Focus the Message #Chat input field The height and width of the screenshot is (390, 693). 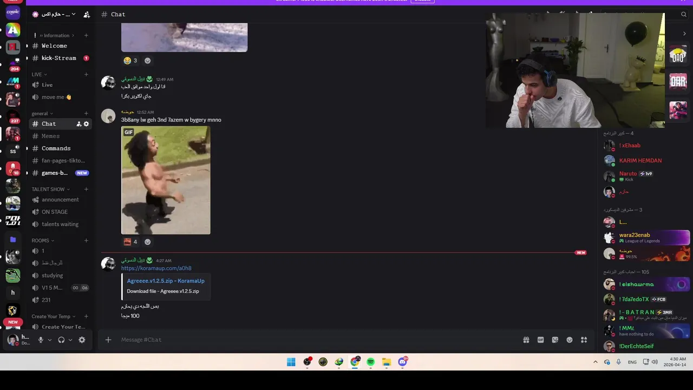point(319,340)
